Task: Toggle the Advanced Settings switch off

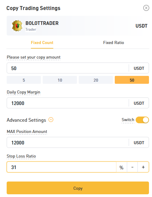Action: (142, 120)
